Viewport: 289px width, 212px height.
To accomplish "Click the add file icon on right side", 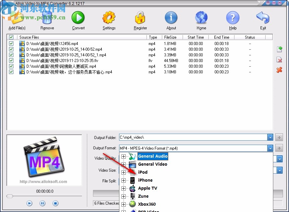I will pos(279,49).
